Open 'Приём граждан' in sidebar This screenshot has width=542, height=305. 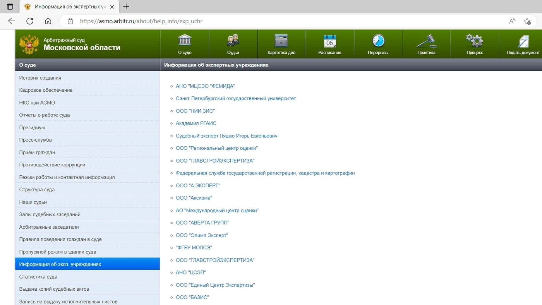87,152
